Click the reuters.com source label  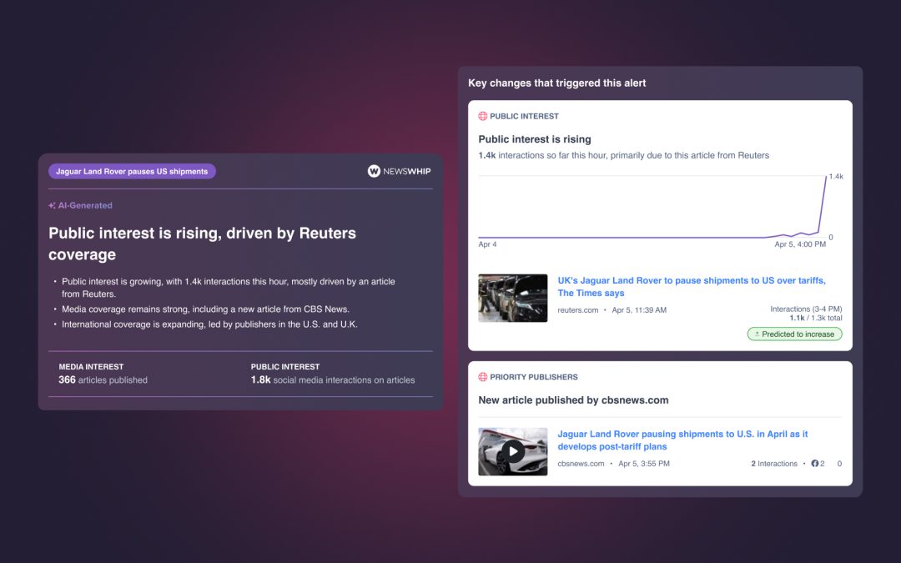point(577,310)
